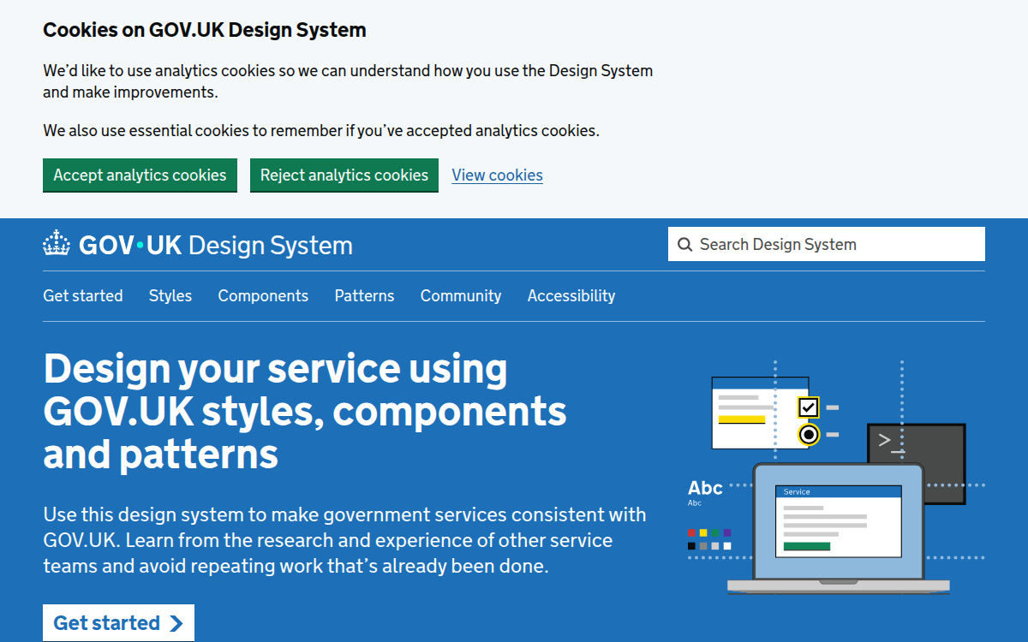Viewport: 1028px width, 642px height.
Task: Click the purple colour square in illustration
Action: click(727, 532)
